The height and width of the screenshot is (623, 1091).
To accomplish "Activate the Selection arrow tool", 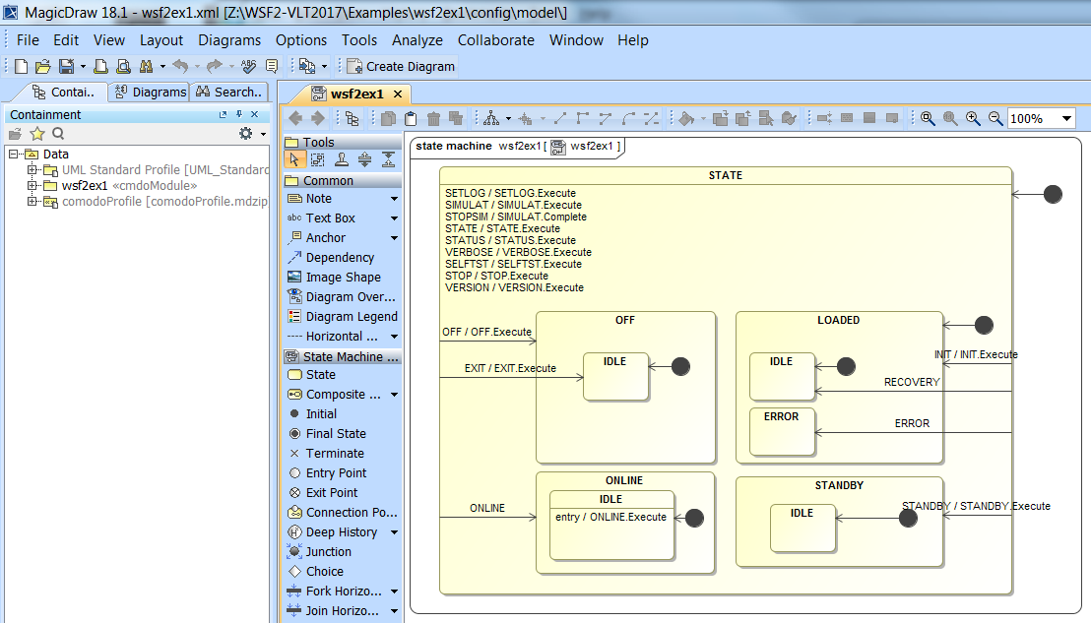I will click(295, 160).
